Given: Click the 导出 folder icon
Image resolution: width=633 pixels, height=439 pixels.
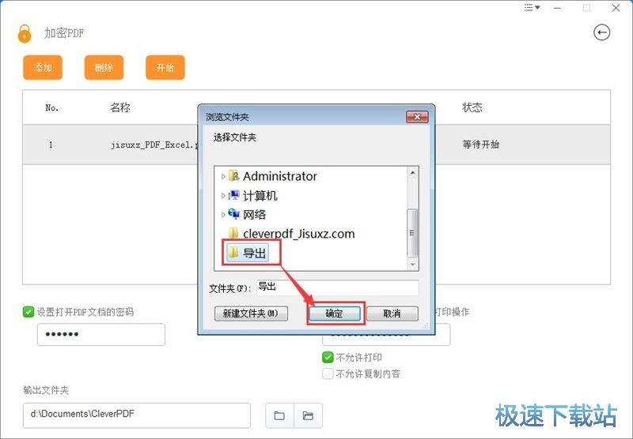Looking at the screenshot, I should coord(233,253).
